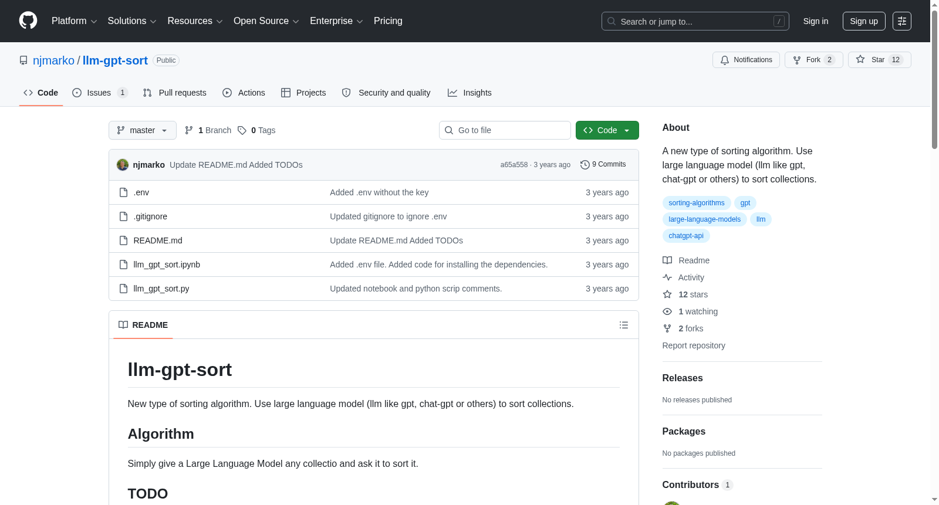Viewport: 939px width, 505px height.
Task: Open the Pricing link
Action: 388,21
